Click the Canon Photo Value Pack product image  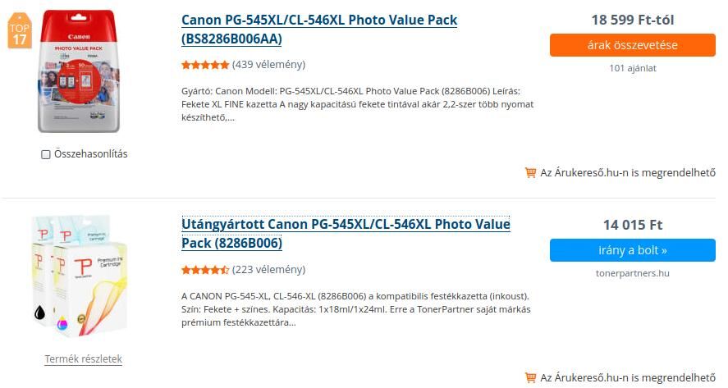click(79, 71)
